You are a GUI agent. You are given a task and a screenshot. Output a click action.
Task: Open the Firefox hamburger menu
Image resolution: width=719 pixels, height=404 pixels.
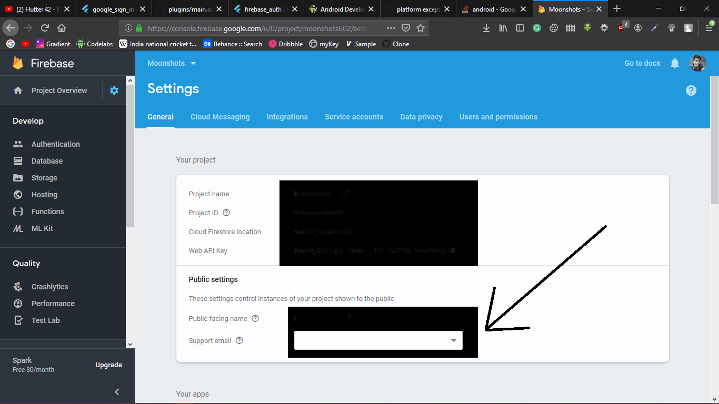click(x=710, y=27)
